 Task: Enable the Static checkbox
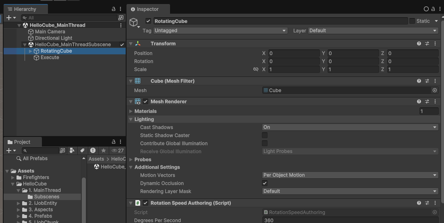coord(412,21)
